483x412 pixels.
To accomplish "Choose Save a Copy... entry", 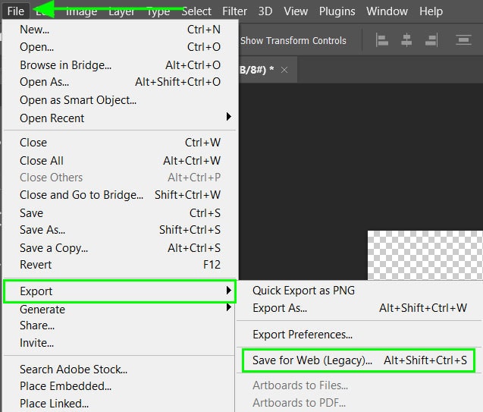I will [x=120, y=248].
